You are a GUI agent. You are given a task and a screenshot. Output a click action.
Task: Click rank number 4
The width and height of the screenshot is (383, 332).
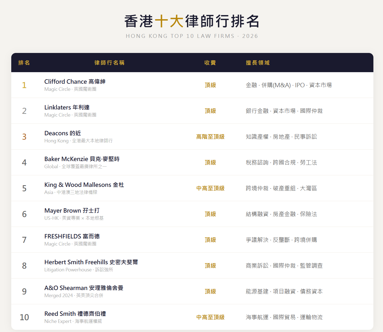(x=24, y=162)
